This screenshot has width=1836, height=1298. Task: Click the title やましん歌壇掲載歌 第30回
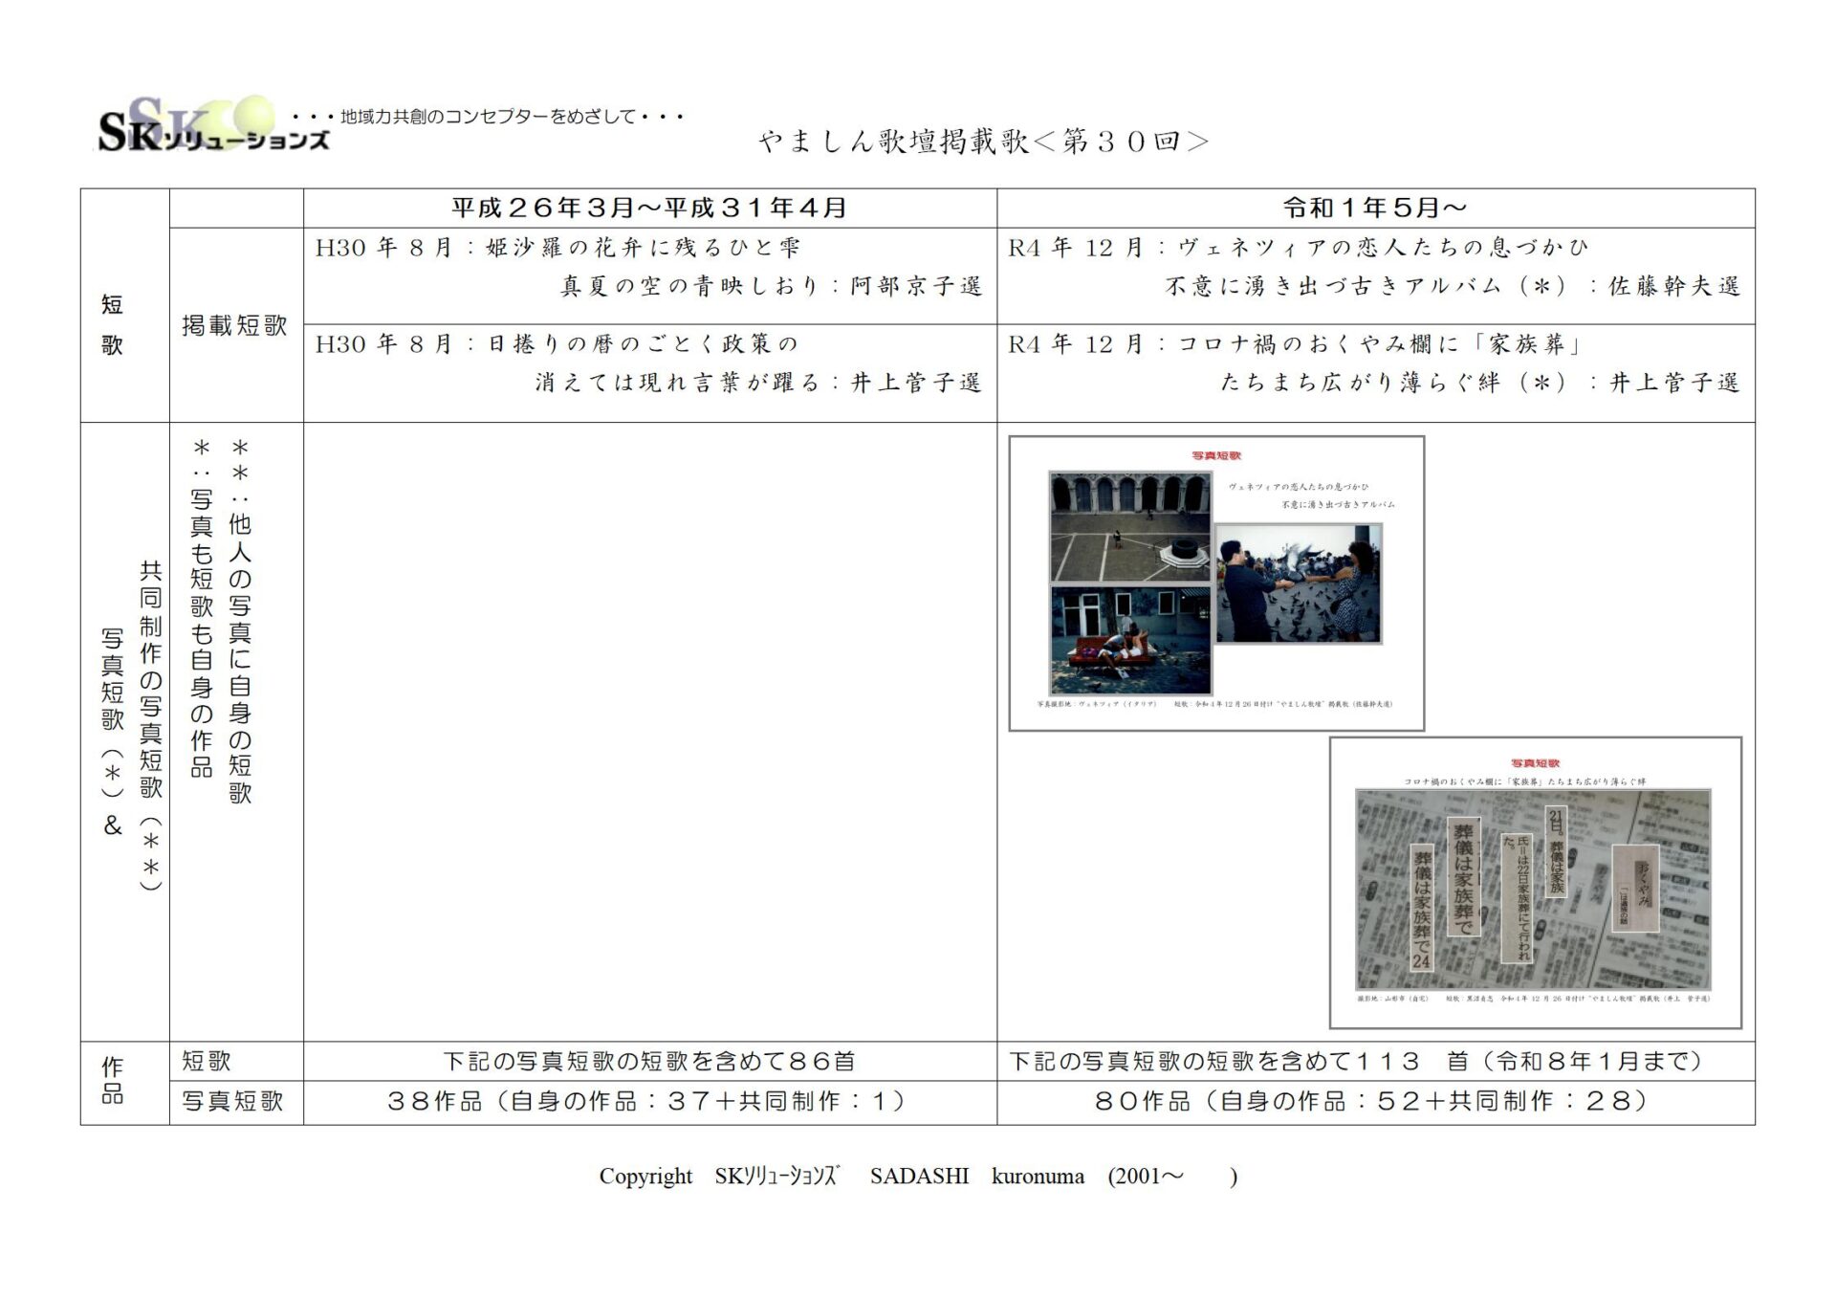pos(984,142)
